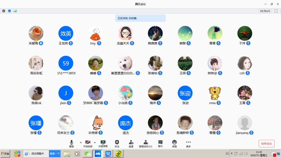The image size is (281, 158).
Task: Select the Sny. avatar
Action: click(x=96, y=33)
